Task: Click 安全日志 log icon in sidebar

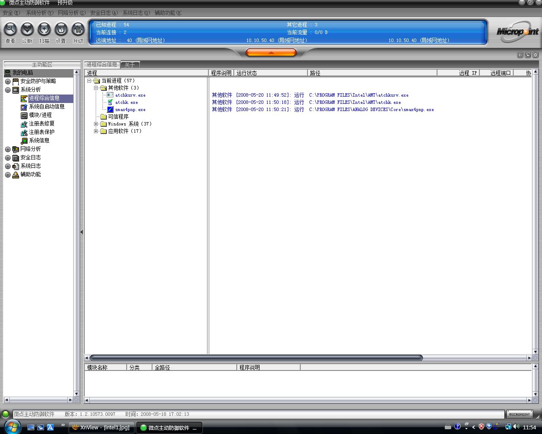Action: (16, 158)
